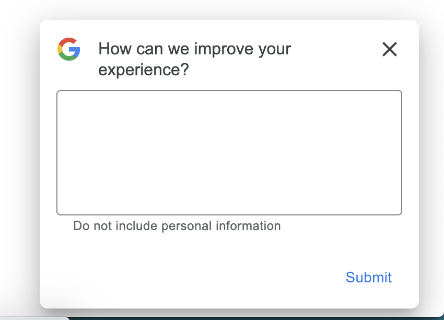Tap the X icon beside the title
The width and height of the screenshot is (444, 320).
(x=390, y=49)
